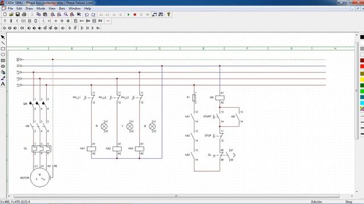This screenshot has width=364, height=204.
Task: Click the horizontal scrollbar left arrow
Action: (9, 196)
